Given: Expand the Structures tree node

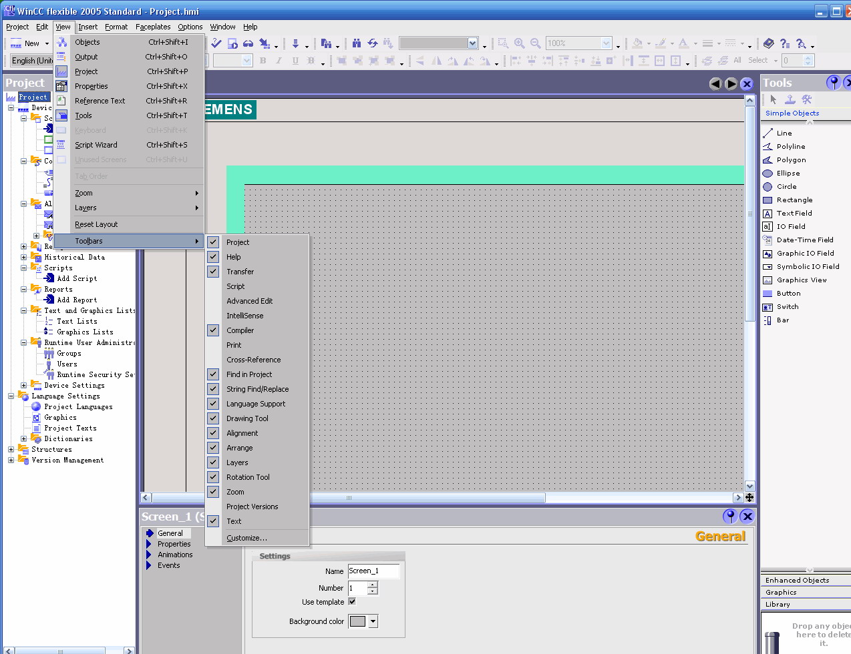Looking at the screenshot, I should [11, 449].
